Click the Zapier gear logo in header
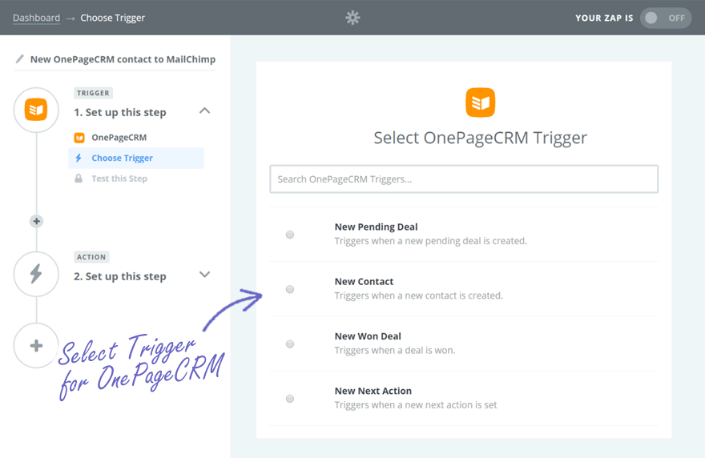This screenshot has width=705, height=458. click(x=352, y=18)
